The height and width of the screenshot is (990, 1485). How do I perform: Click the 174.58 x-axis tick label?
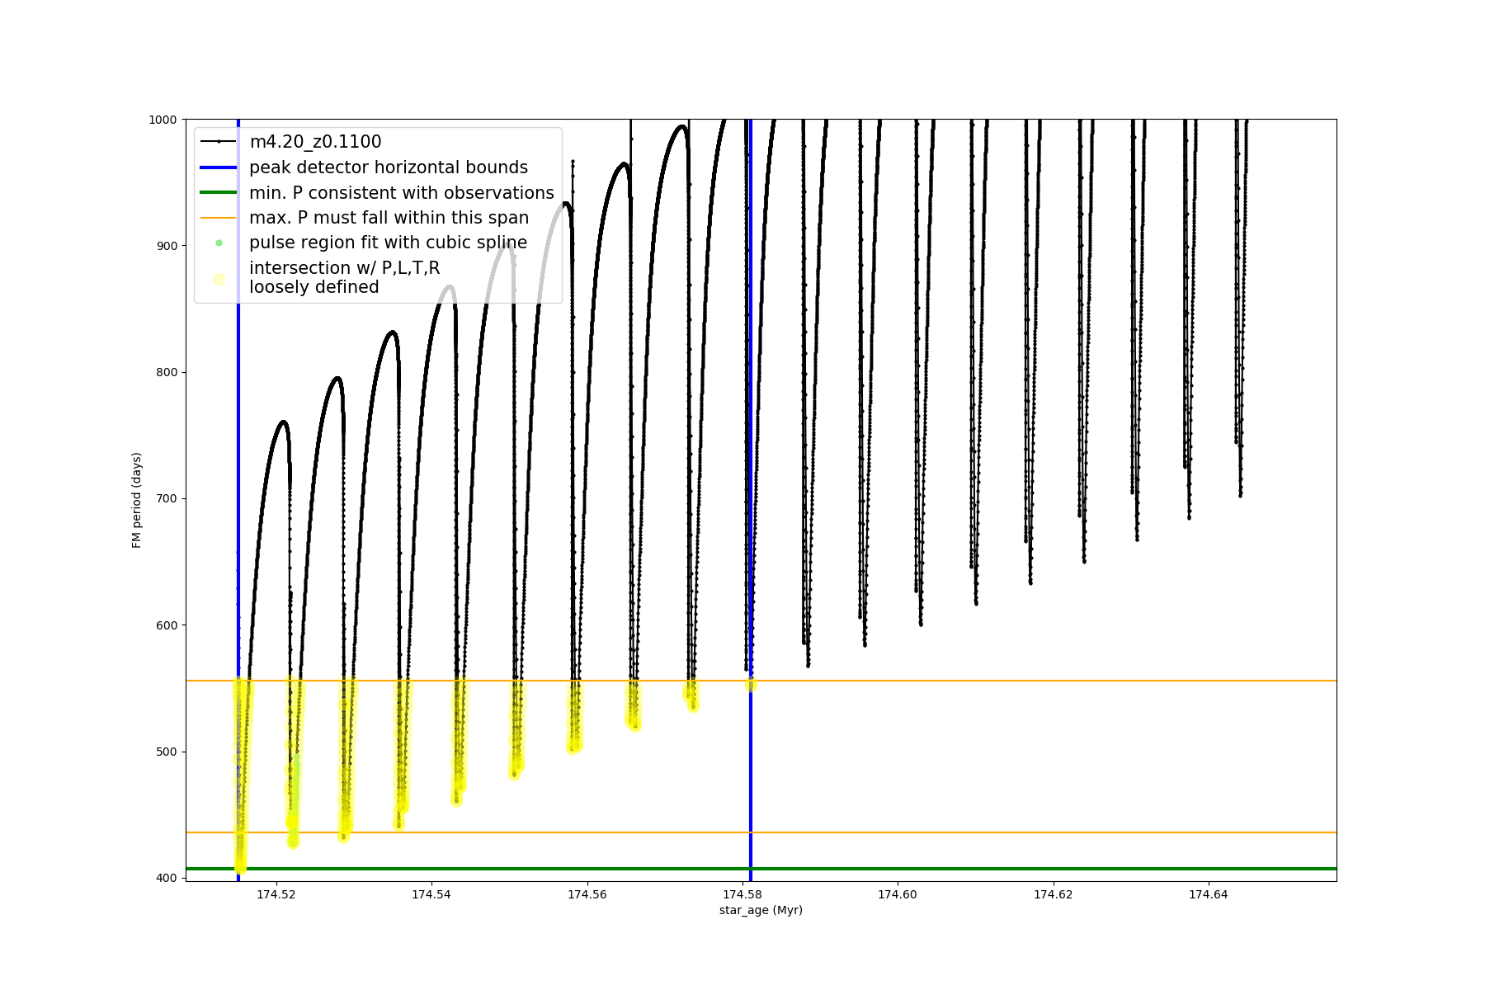tap(742, 894)
